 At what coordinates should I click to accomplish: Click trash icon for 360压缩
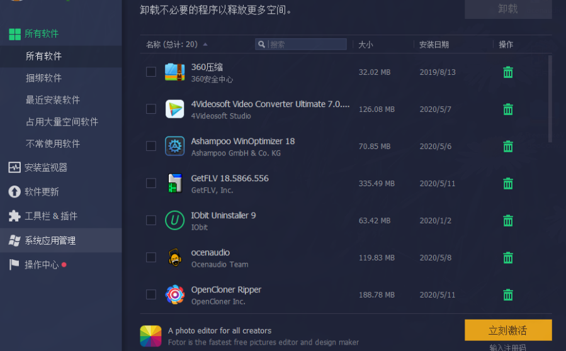click(508, 72)
